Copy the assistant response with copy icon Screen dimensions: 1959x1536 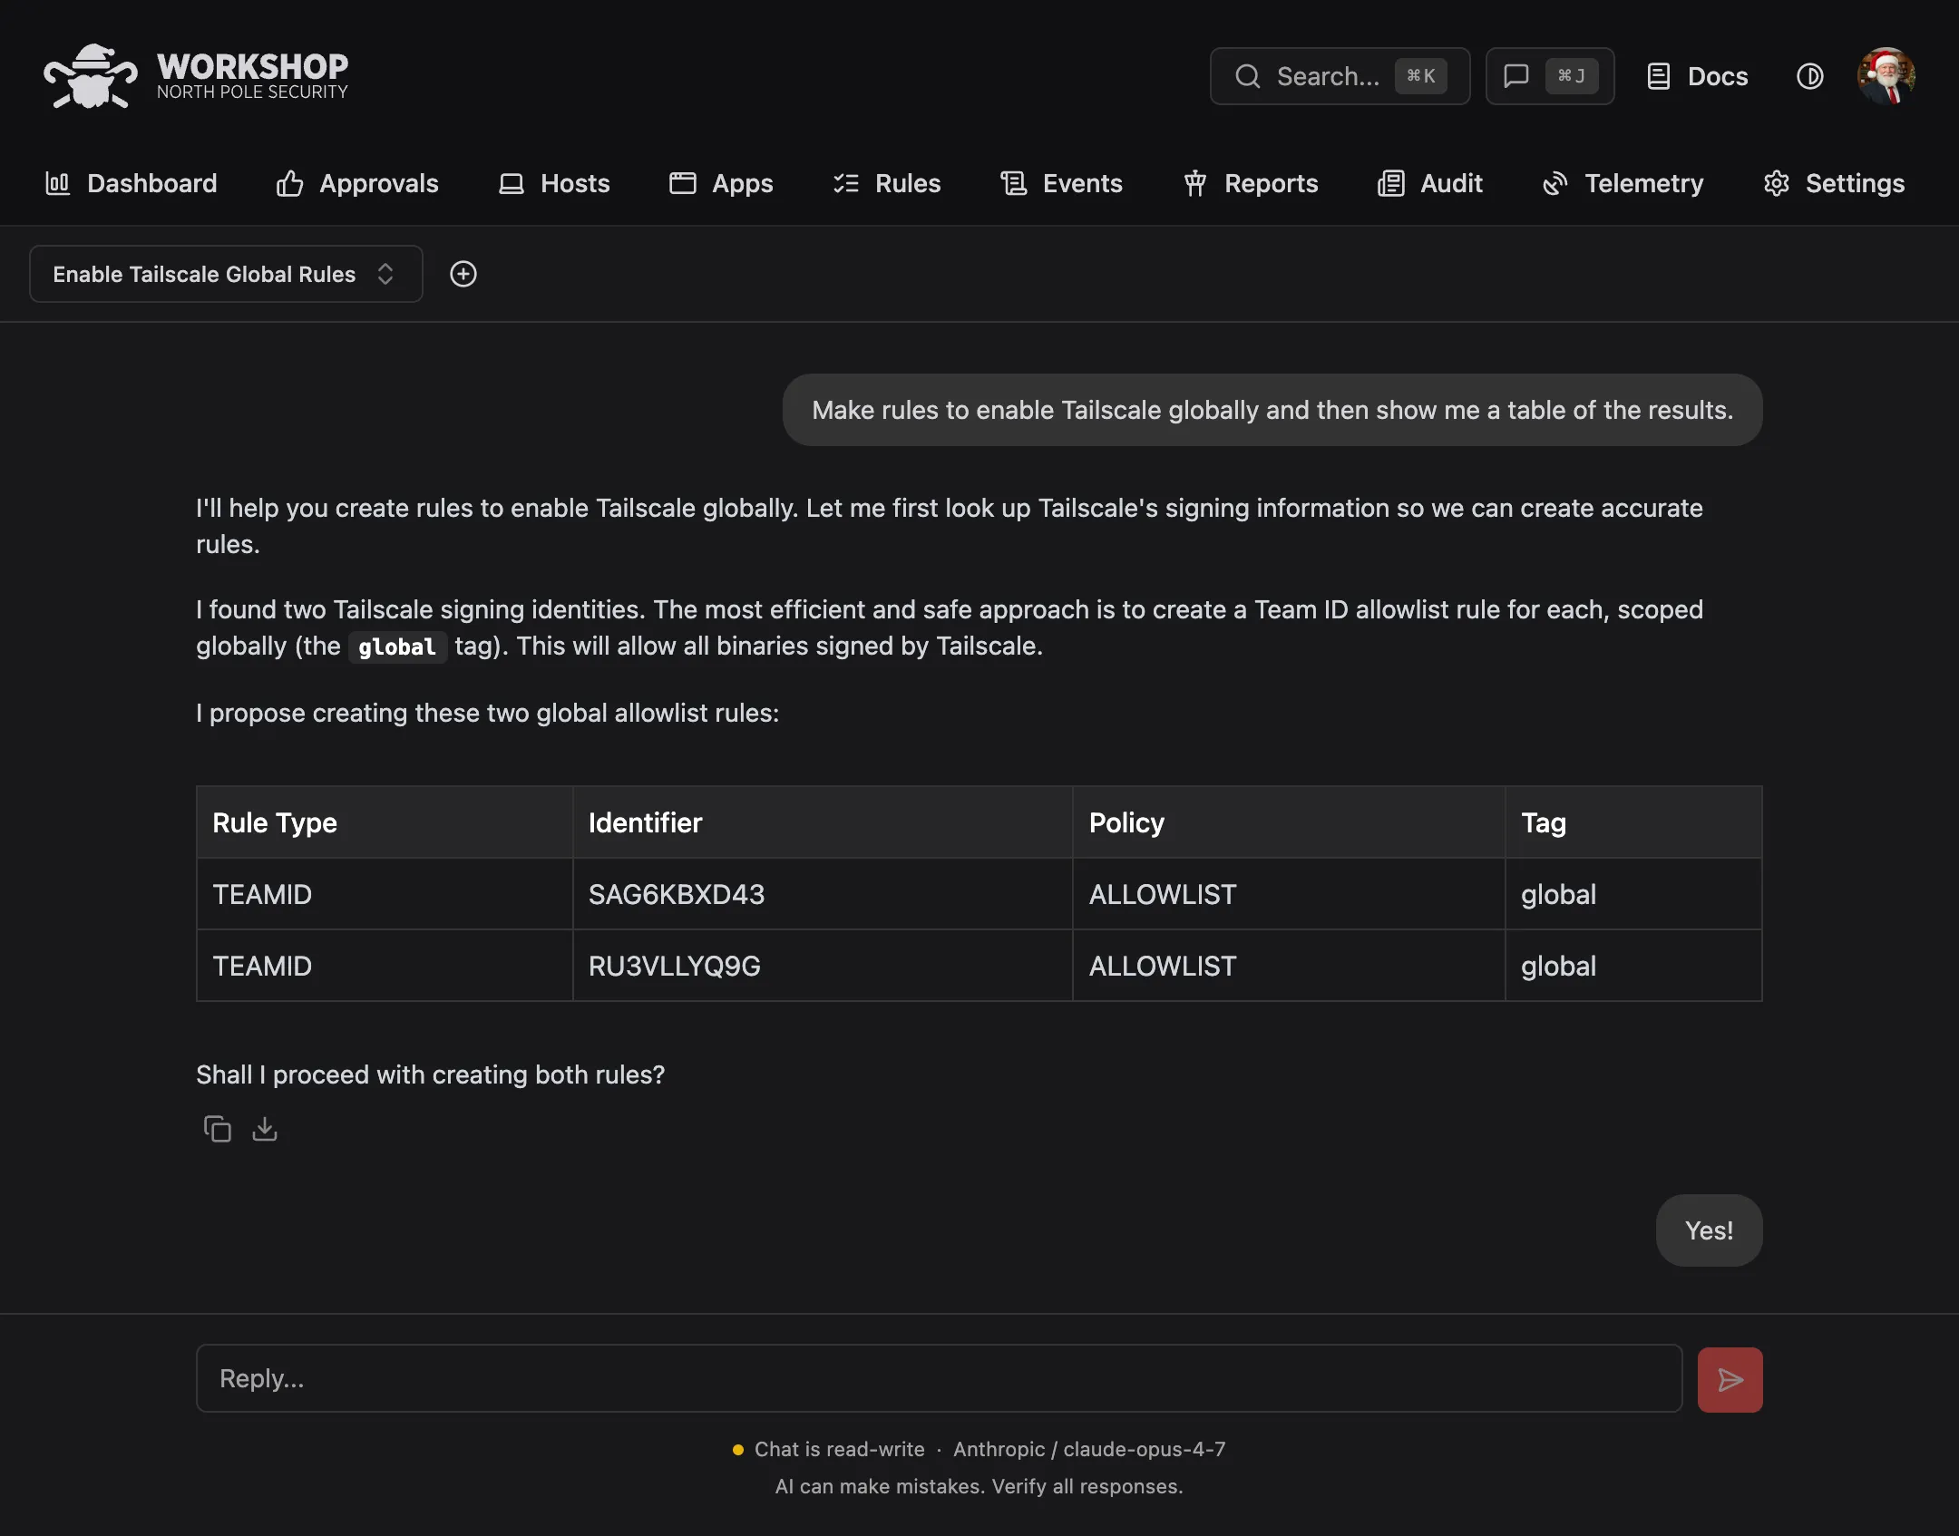pos(218,1129)
